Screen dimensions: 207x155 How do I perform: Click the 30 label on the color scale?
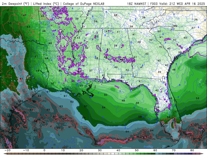100,150
